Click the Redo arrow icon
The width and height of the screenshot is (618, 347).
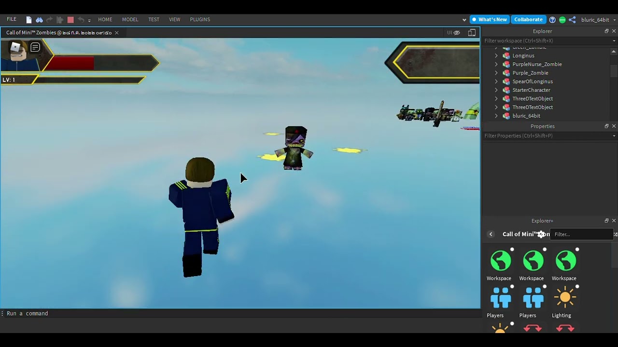tap(49, 20)
